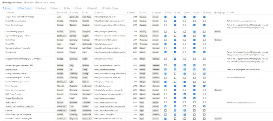273x121 pixels.
Task: Click the Language column header
Action: [219, 13]
